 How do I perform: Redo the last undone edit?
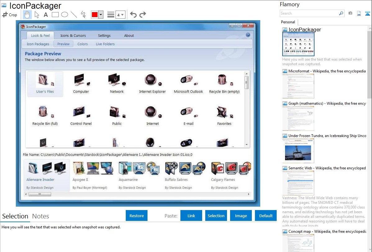click(143, 15)
